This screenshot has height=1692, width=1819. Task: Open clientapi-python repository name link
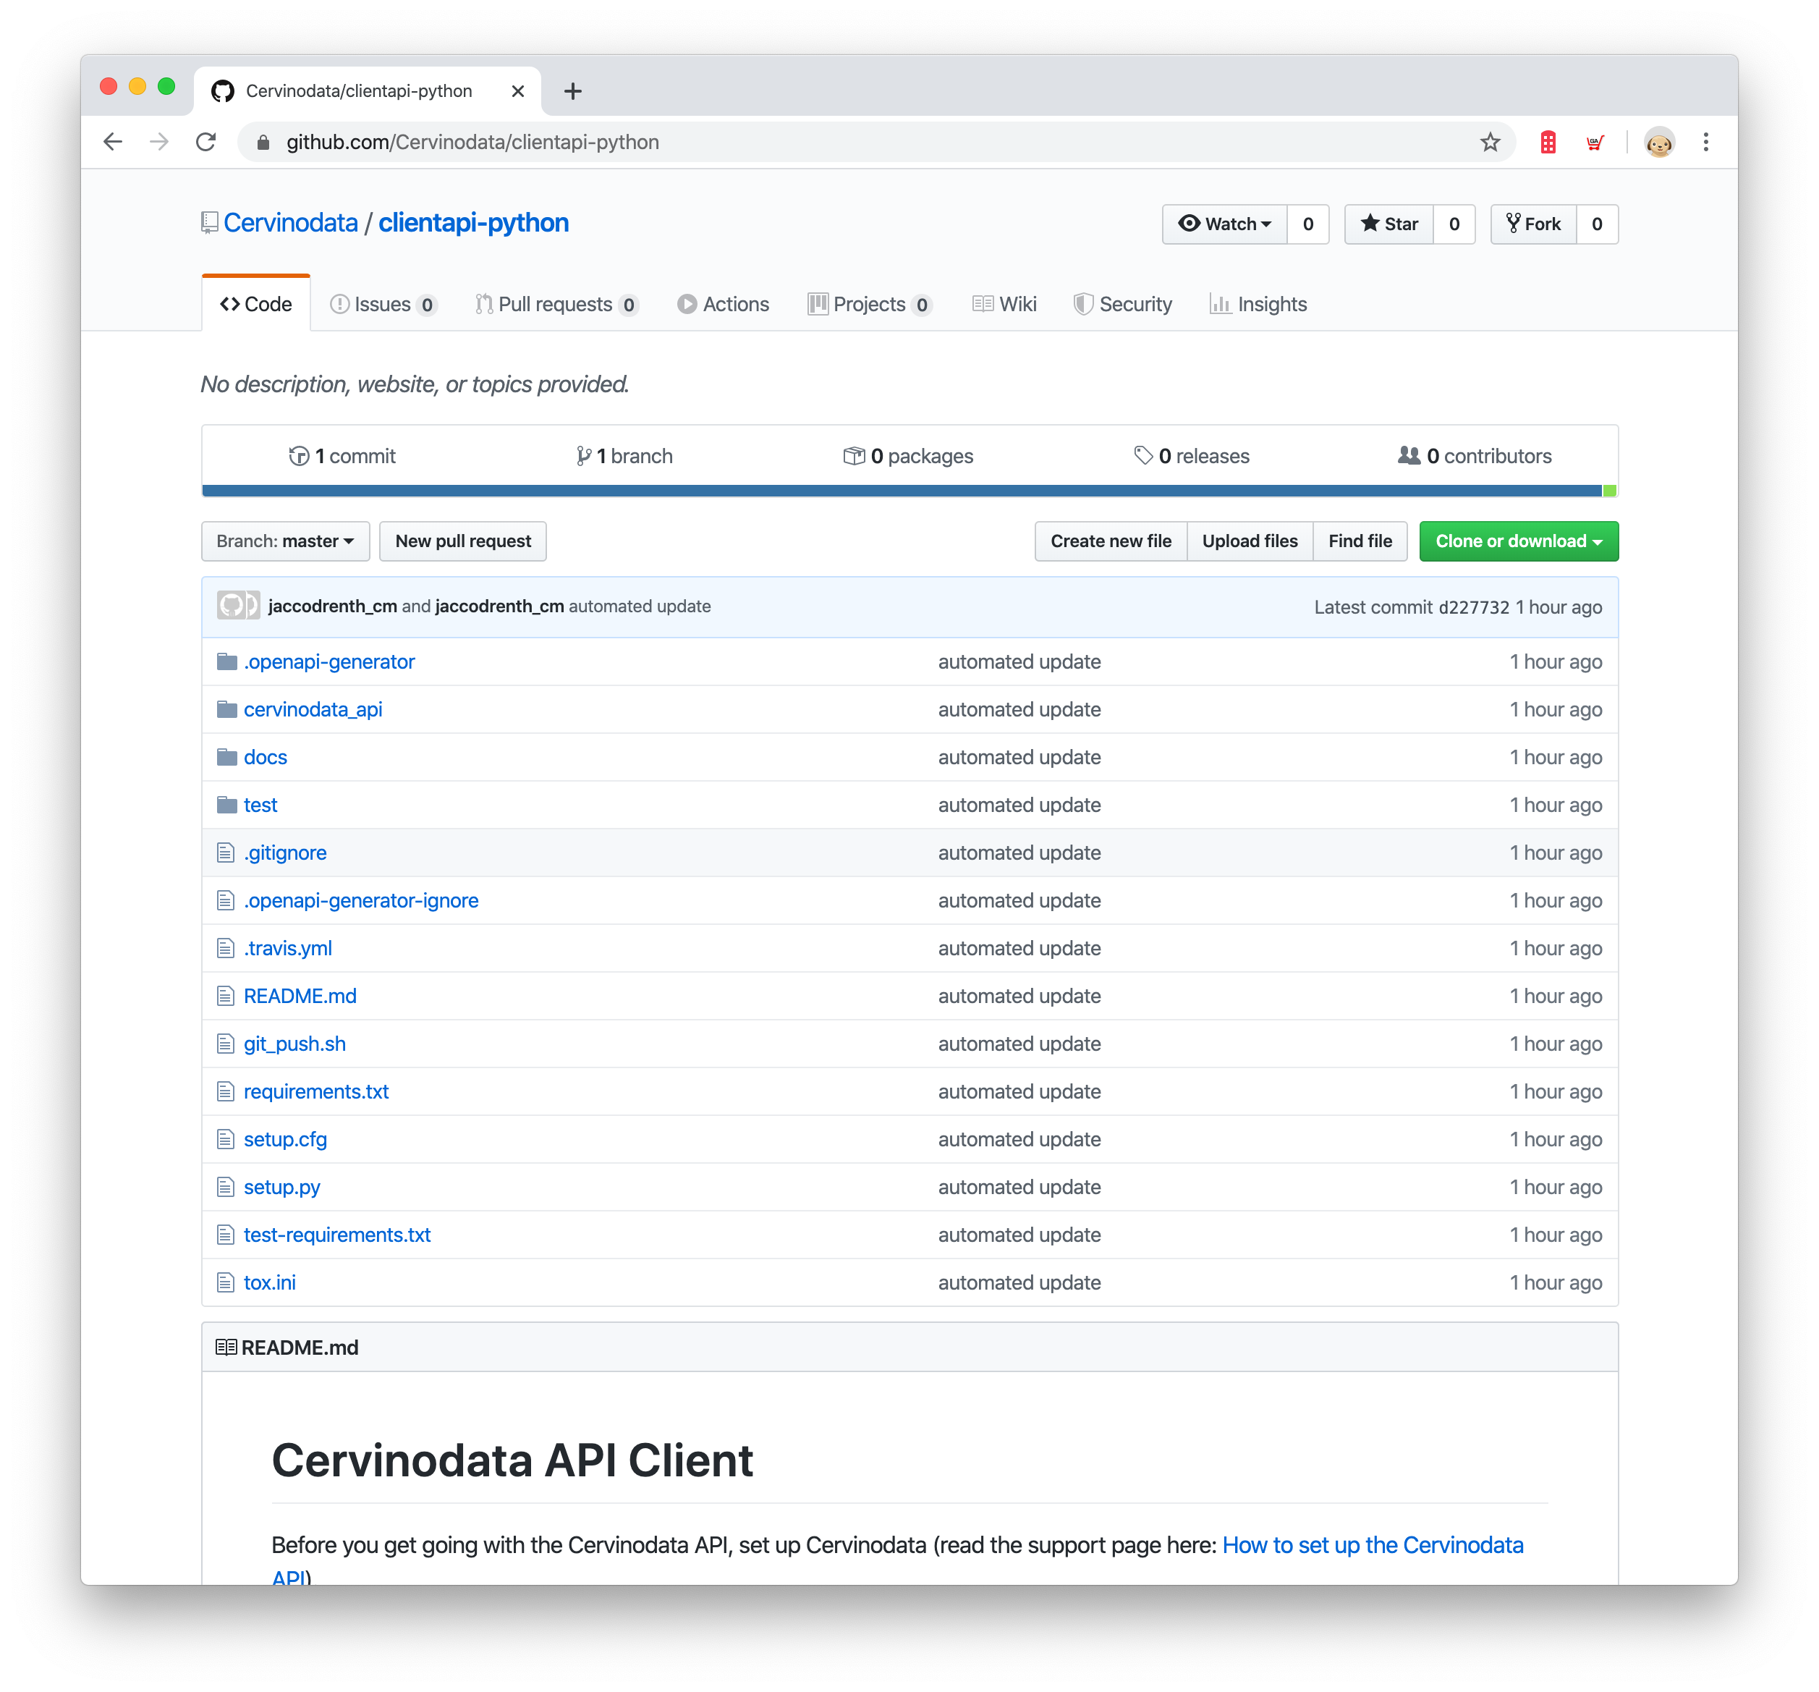point(474,222)
